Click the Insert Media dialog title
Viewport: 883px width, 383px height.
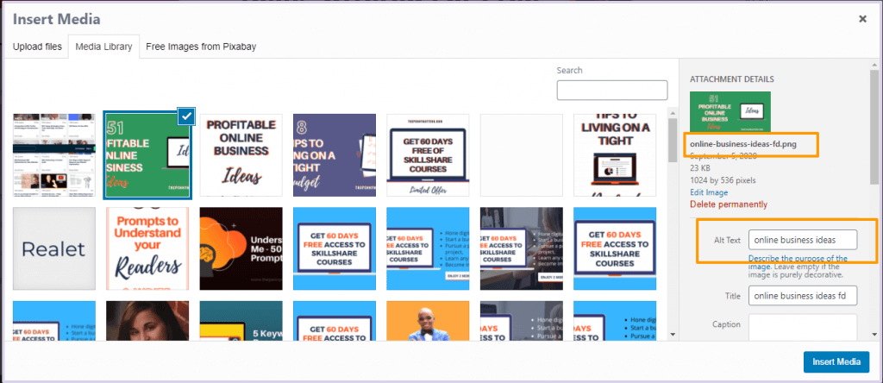[x=56, y=19]
